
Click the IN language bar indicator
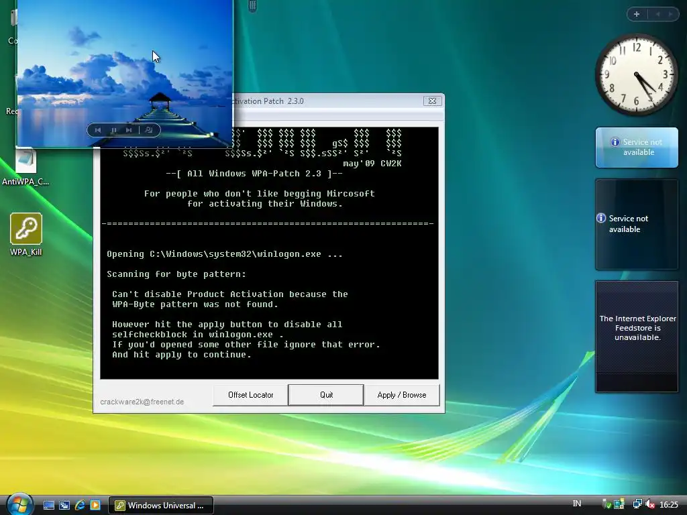(x=576, y=504)
